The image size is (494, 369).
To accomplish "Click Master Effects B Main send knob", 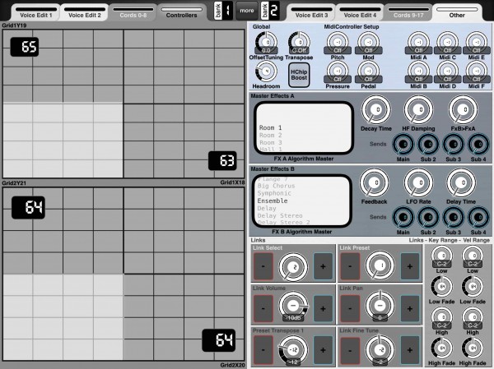I will [403, 218].
